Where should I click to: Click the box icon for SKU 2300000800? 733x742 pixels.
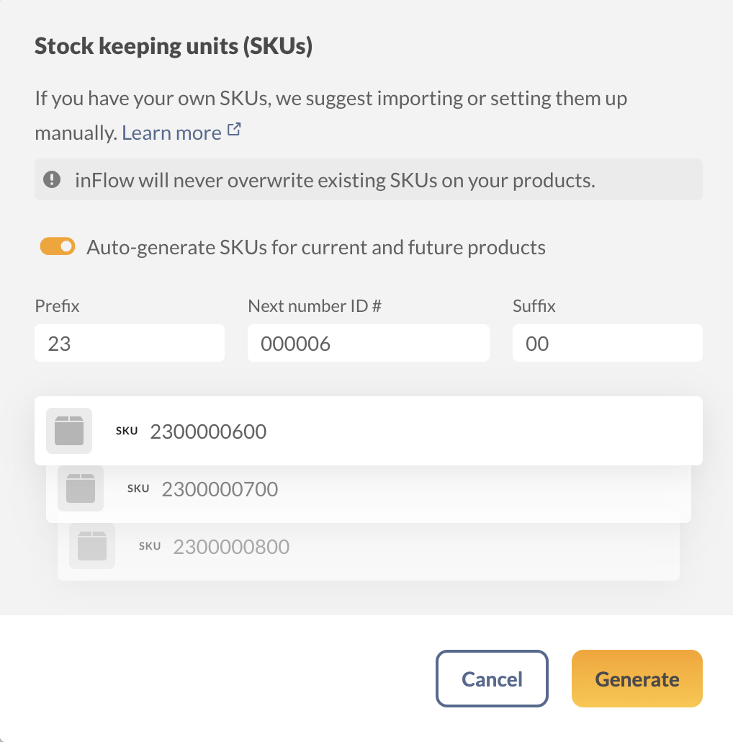[92, 546]
